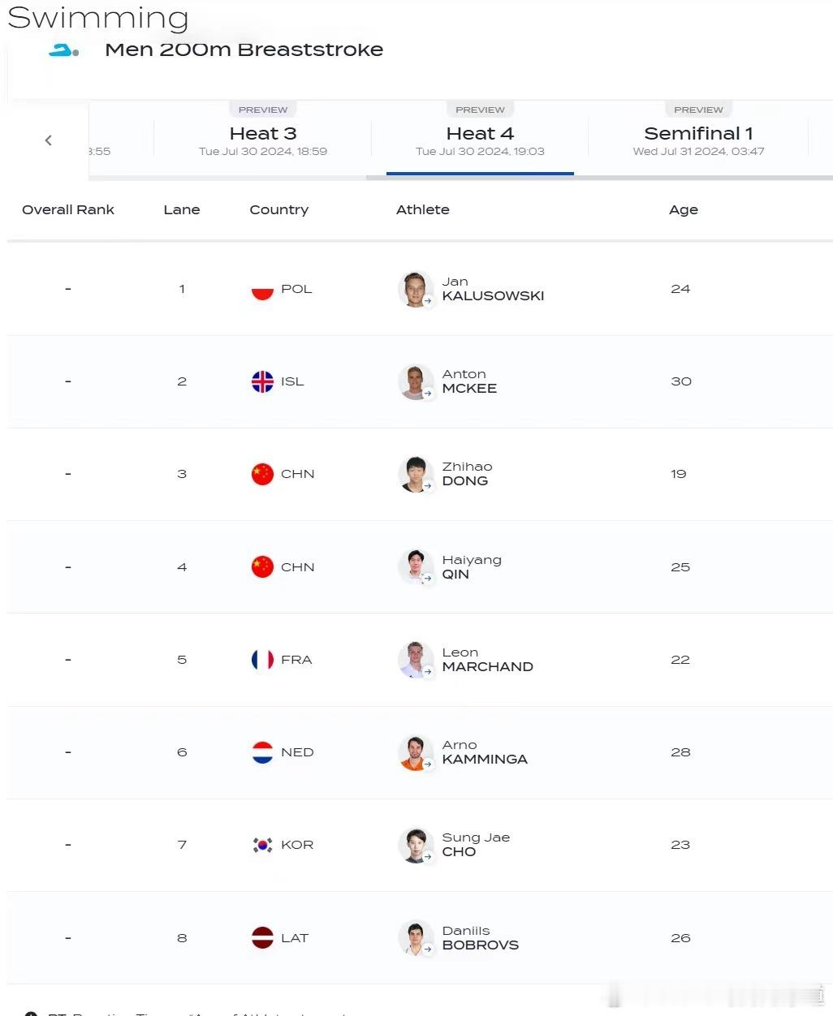The image size is (833, 1016).
Task: Click the Overall Rank column header
Action: [68, 209]
